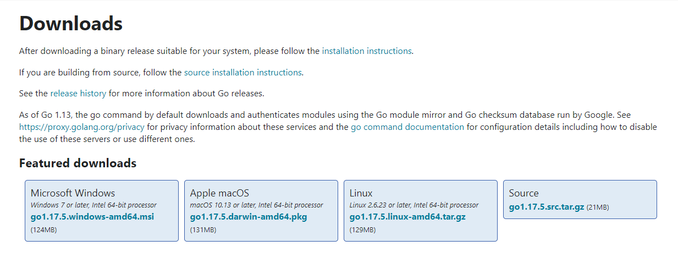
Task: Open the proxy.golang.org/privacy URL
Action: pos(82,127)
